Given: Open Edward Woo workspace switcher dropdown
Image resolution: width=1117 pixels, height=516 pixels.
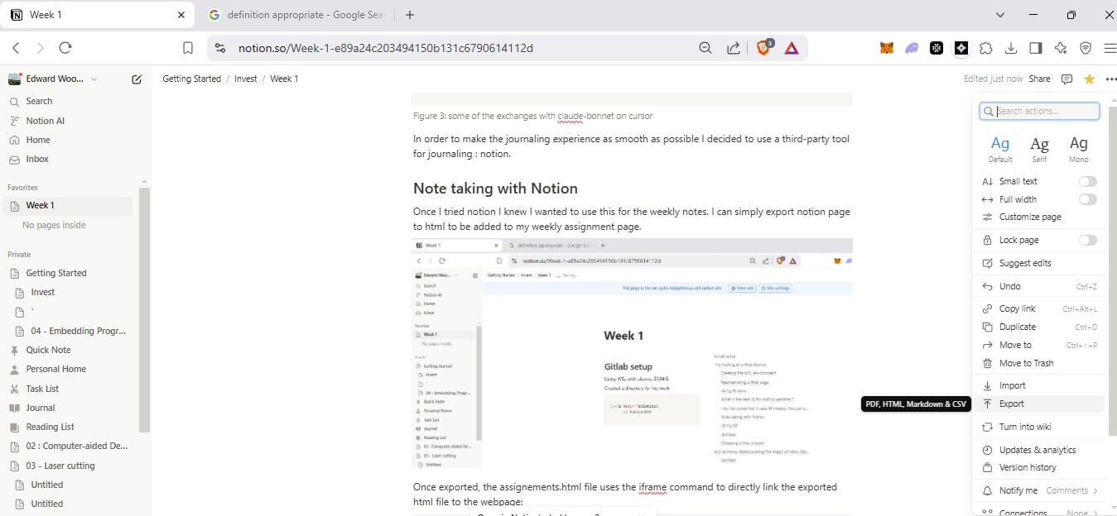Looking at the screenshot, I should 52,79.
